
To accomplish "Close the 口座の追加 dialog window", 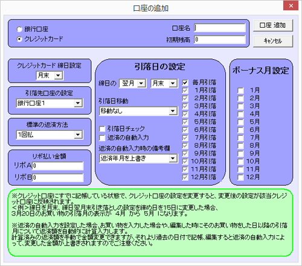I will click(291, 5).
